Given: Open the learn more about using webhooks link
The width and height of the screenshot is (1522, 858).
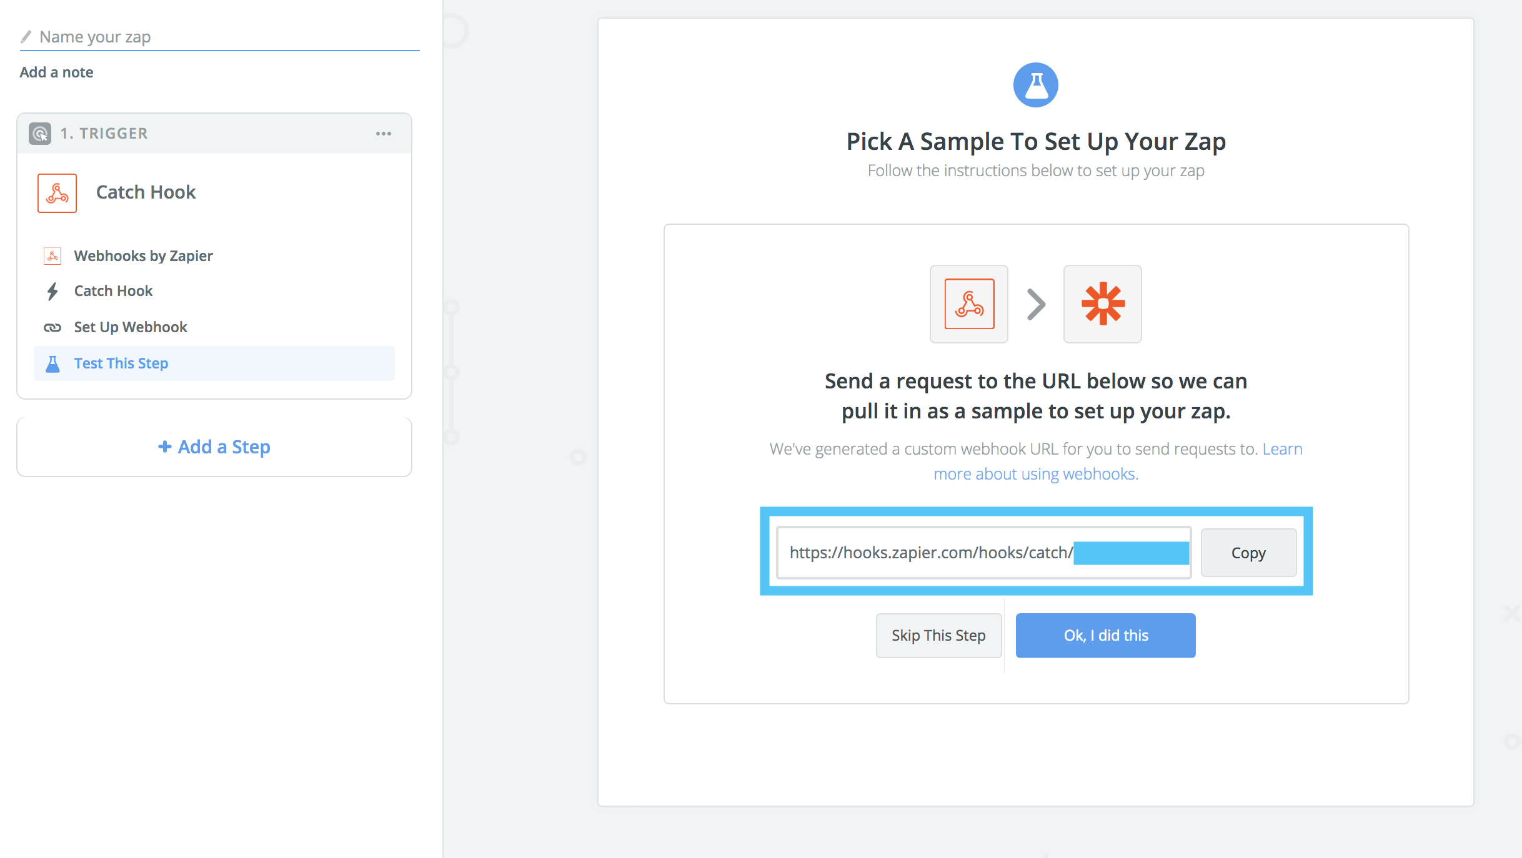Looking at the screenshot, I should coord(1035,473).
